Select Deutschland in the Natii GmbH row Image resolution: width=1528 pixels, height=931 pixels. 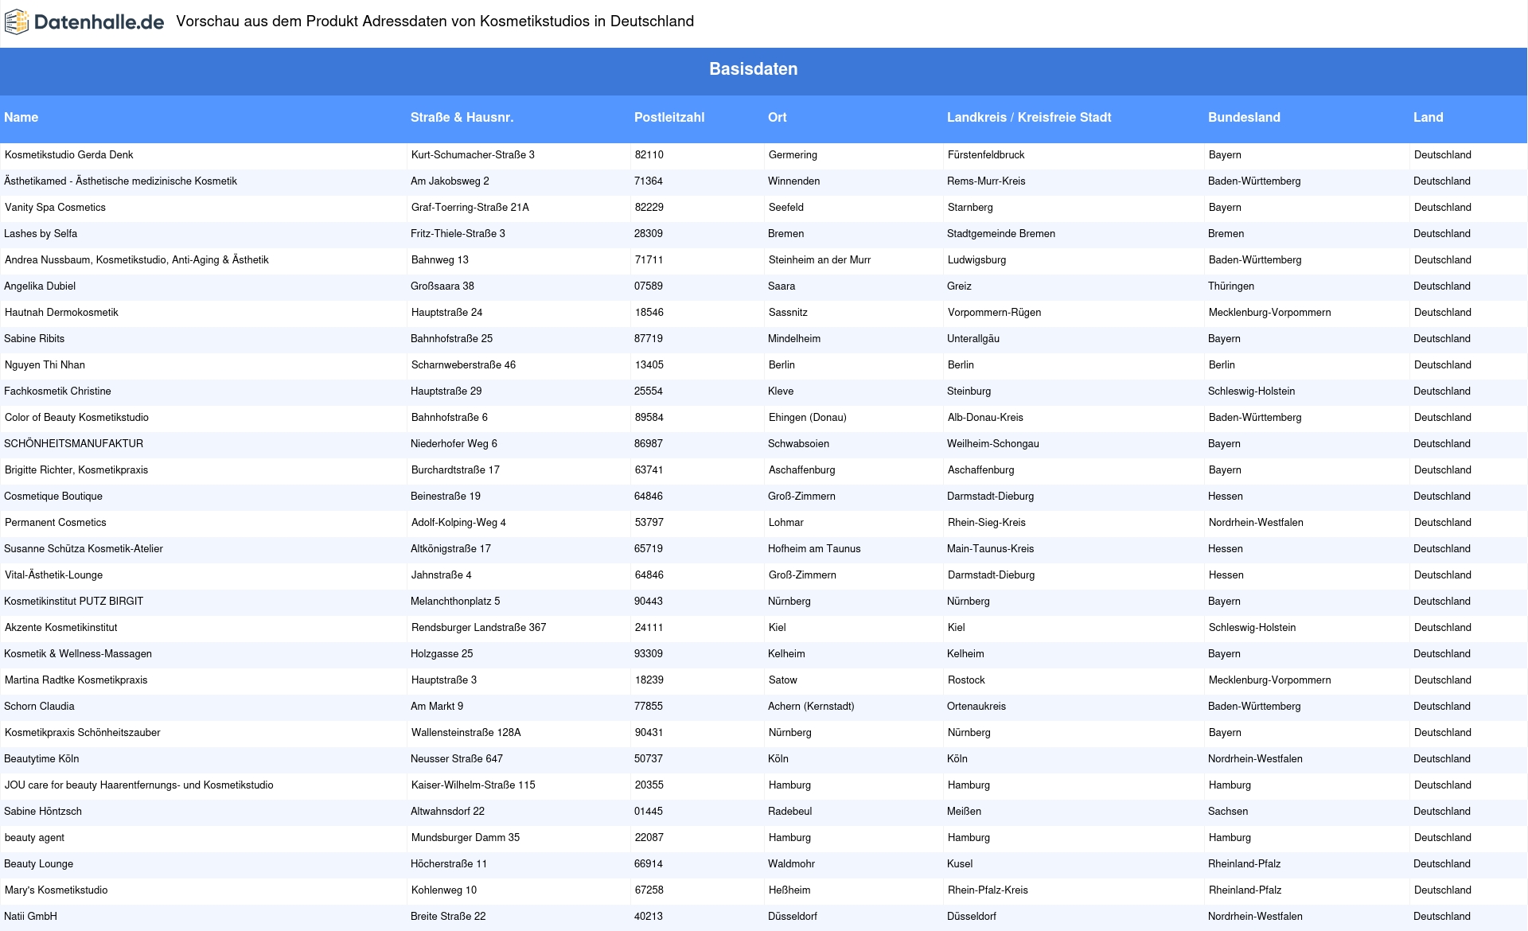(1442, 917)
